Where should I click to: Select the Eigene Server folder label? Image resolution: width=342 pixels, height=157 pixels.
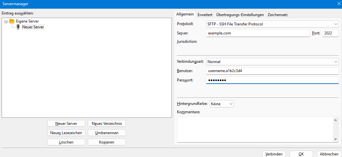pyautogui.click(x=27, y=21)
